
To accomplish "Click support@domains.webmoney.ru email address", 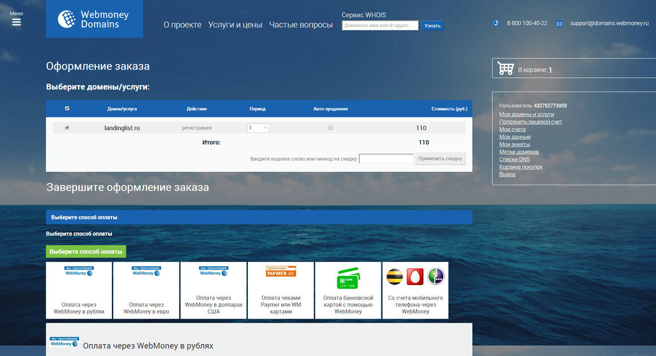I will point(609,23).
